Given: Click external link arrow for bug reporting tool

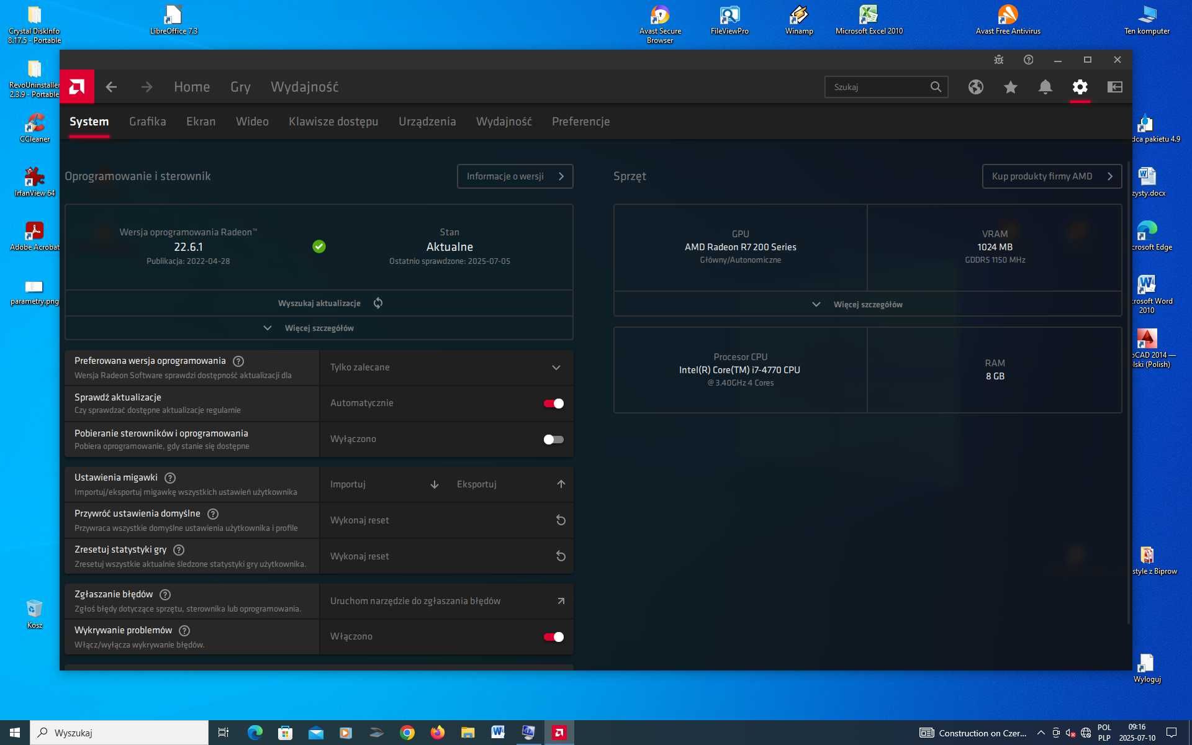Looking at the screenshot, I should click(561, 601).
